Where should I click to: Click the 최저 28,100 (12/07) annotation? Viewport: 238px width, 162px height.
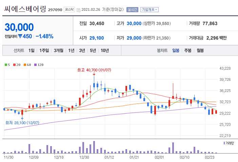coord(22,123)
